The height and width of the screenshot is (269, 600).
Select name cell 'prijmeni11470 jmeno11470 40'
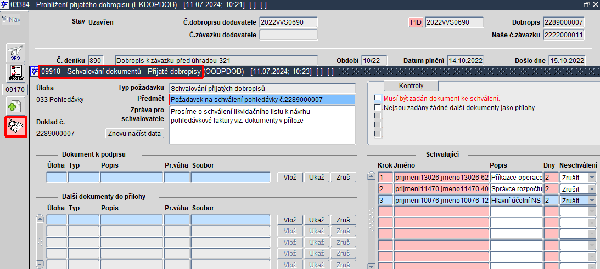tap(441, 189)
